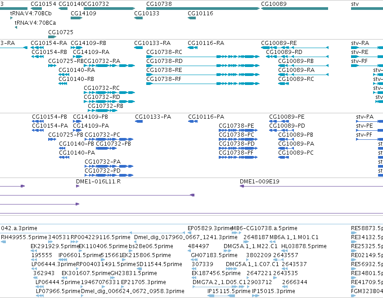Viewport: 383px width, 298px height.
Task: Select protein label CG10725-PB
Action: click(66, 135)
